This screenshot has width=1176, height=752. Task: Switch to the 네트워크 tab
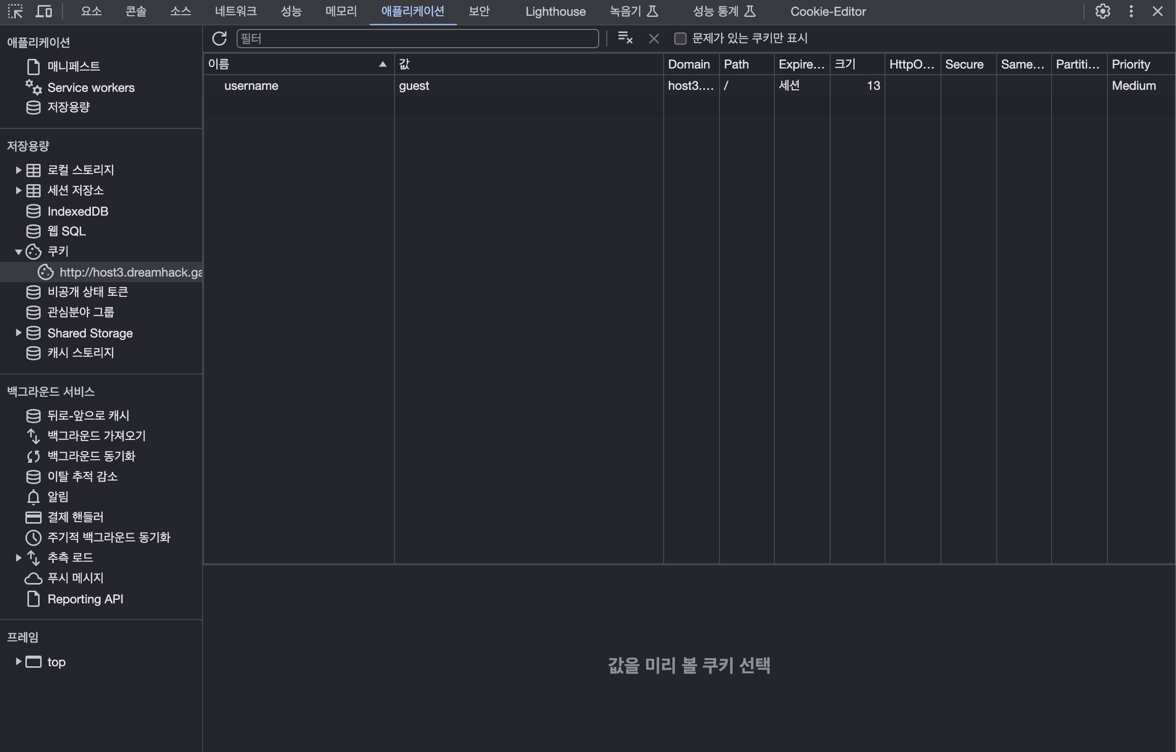(x=236, y=11)
